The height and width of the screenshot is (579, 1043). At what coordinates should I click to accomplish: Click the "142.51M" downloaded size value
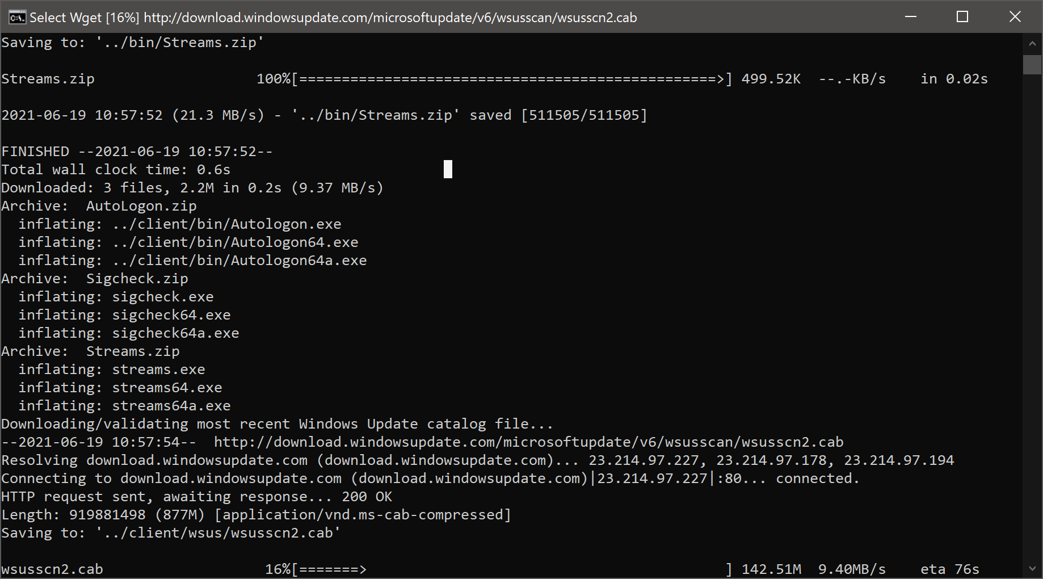pos(772,569)
